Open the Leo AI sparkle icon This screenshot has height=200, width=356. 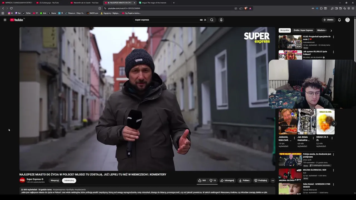point(345,8)
